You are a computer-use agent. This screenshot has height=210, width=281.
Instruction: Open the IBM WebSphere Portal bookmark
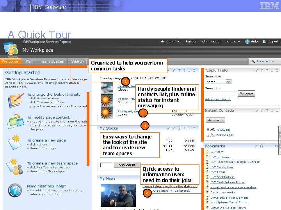tap(228, 182)
